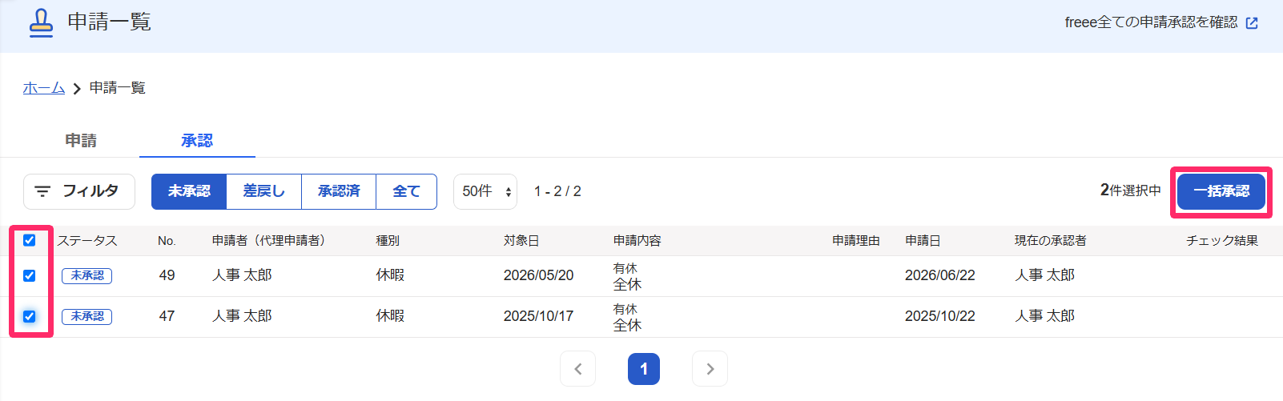
Task: Click 未承認 status badge for No. 49
Action: (87, 275)
